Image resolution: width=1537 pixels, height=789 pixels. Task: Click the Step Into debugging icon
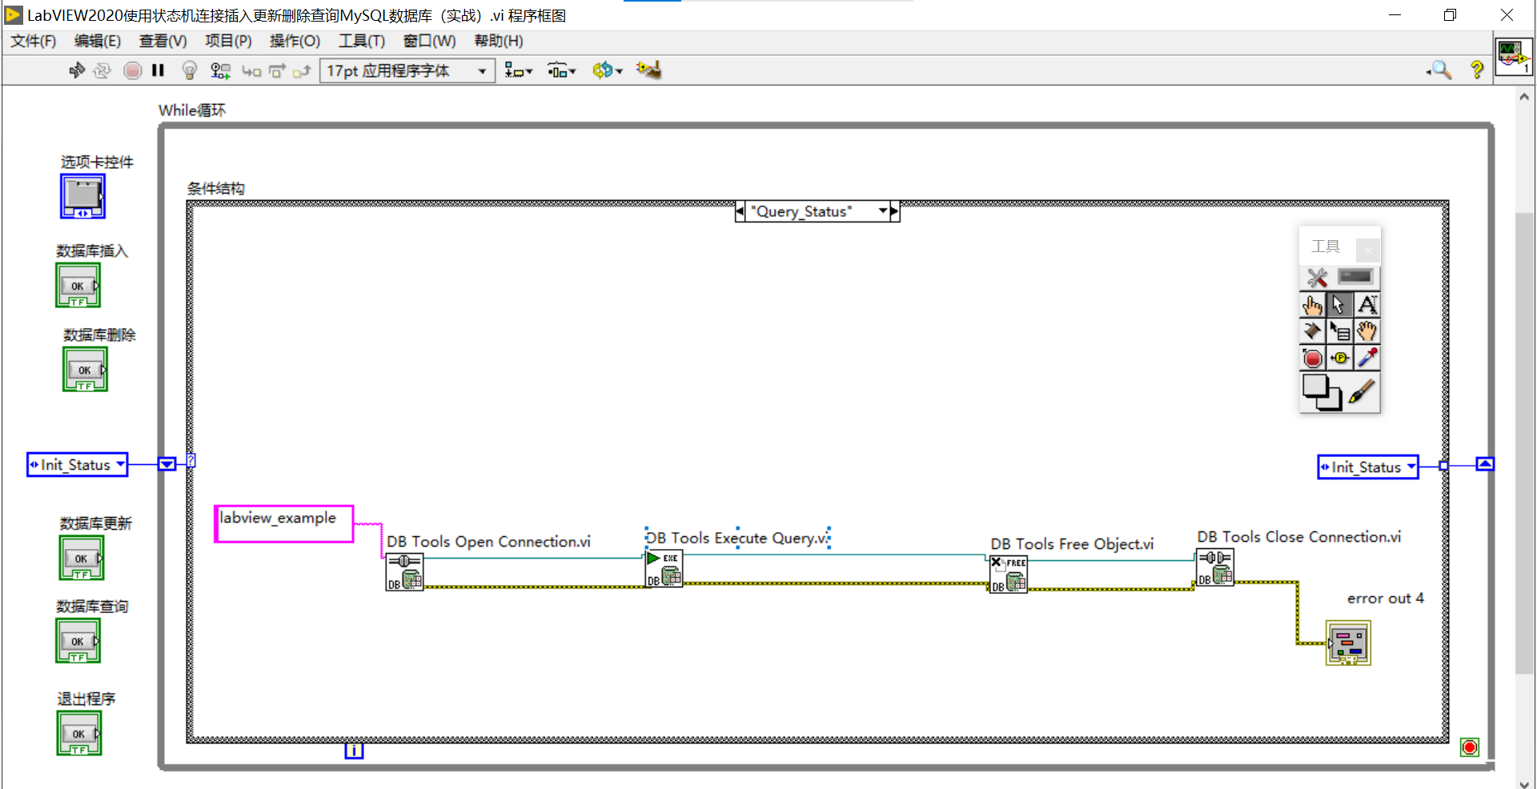click(251, 70)
